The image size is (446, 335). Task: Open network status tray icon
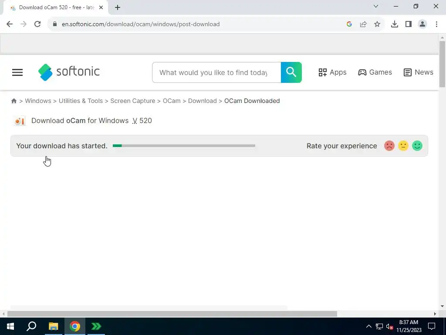pos(379,326)
